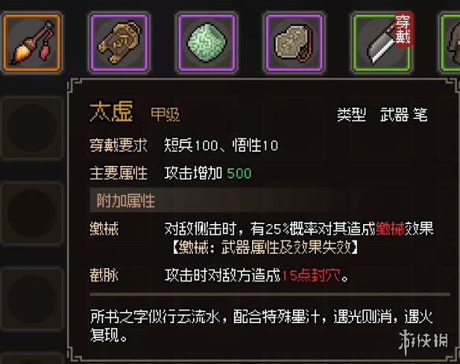Click empty slot directly below the brush item

click(32, 128)
